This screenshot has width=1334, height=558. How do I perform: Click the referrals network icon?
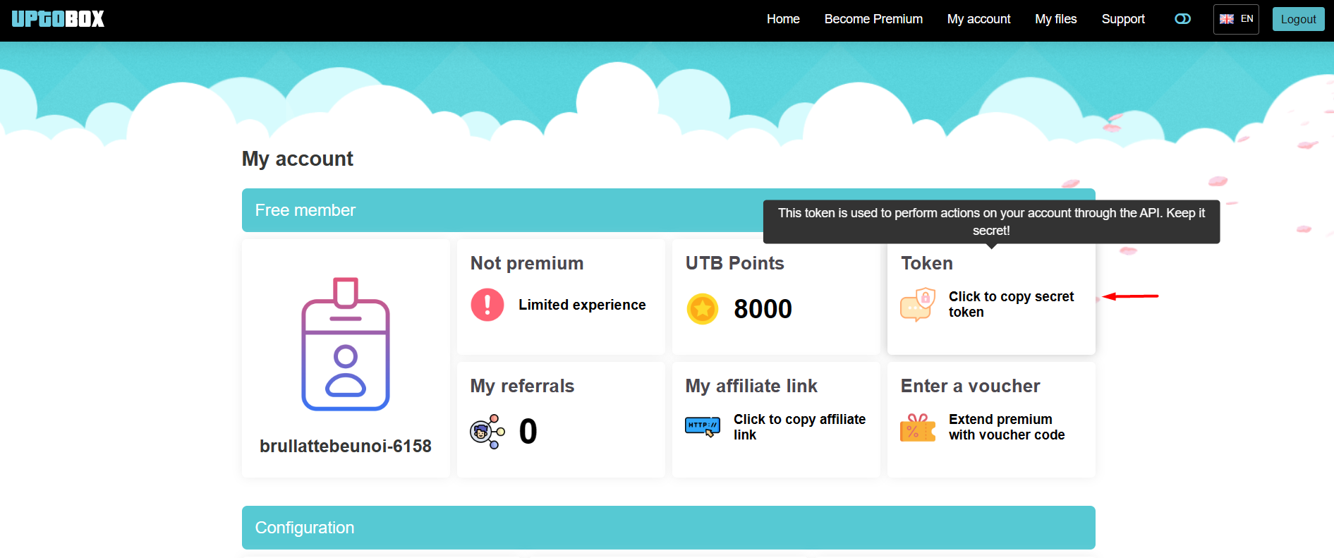coord(487,431)
